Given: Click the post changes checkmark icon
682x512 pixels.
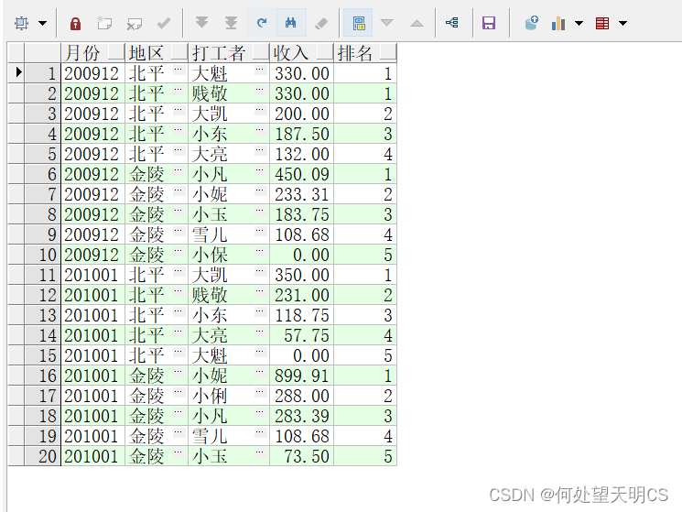Looking at the screenshot, I should point(164,23).
